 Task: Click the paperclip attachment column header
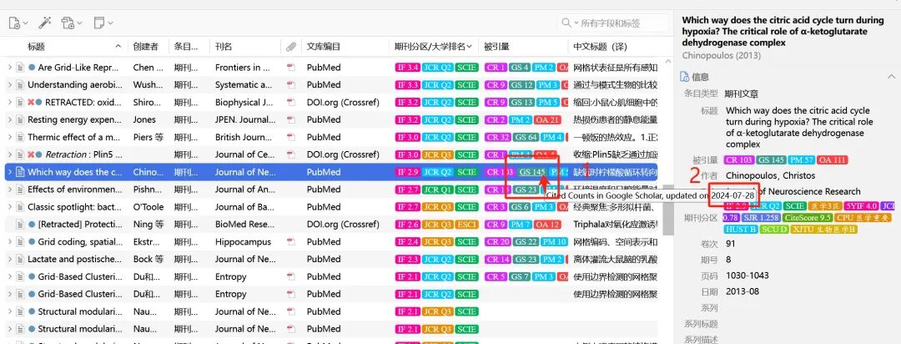click(291, 46)
